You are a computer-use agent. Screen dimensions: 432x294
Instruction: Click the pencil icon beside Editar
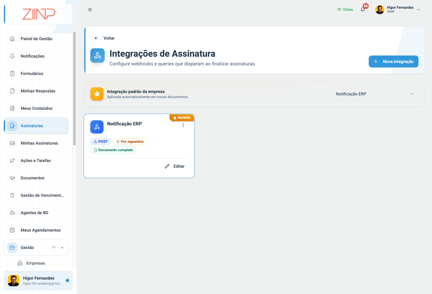pyautogui.click(x=167, y=166)
